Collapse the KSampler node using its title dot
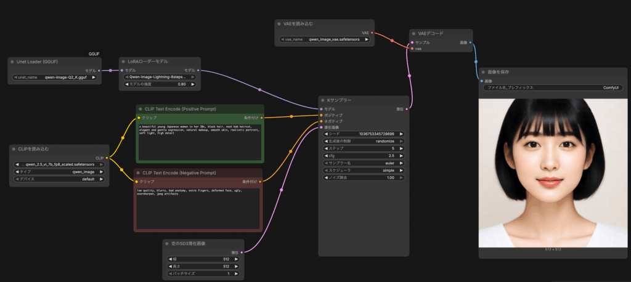This screenshot has width=631, height=282. pos(322,100)
